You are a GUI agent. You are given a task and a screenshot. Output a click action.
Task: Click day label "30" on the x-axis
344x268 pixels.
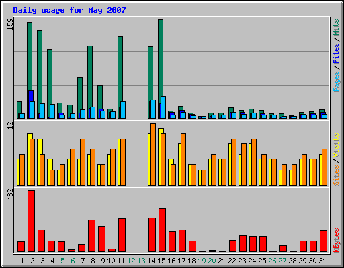coord(312,261)
